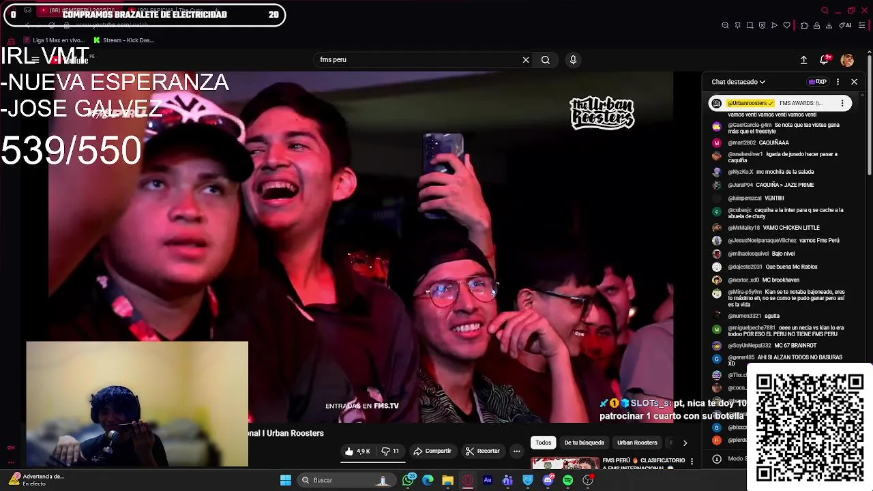Start voice search with the microphone icon

click(x=573, y=60)
